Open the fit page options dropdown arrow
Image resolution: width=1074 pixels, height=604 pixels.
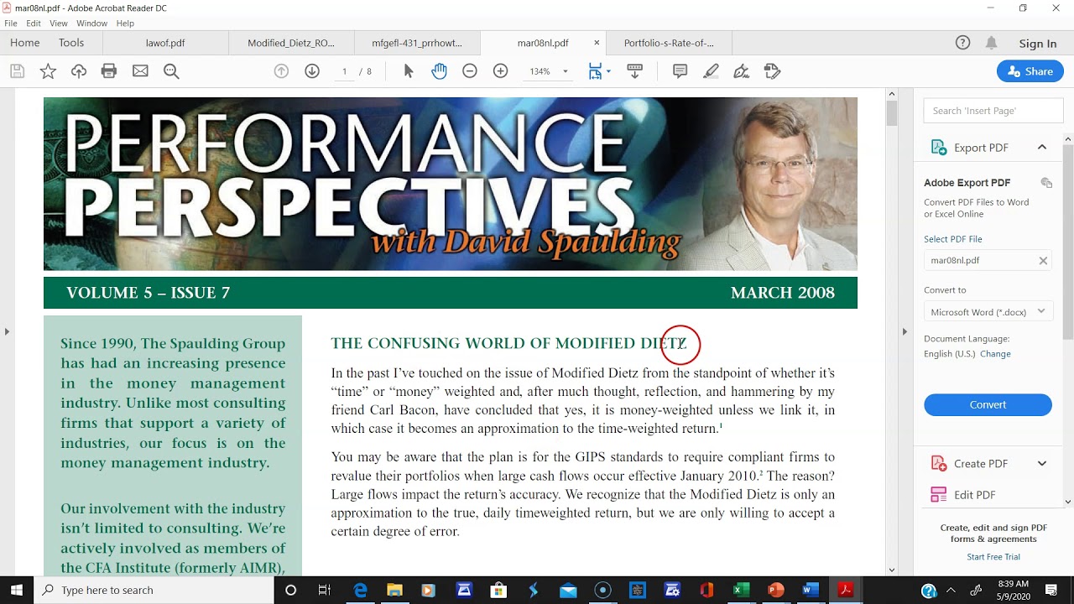point(608,71)
